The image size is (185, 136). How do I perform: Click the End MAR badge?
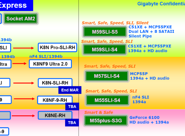pos(70,90)
